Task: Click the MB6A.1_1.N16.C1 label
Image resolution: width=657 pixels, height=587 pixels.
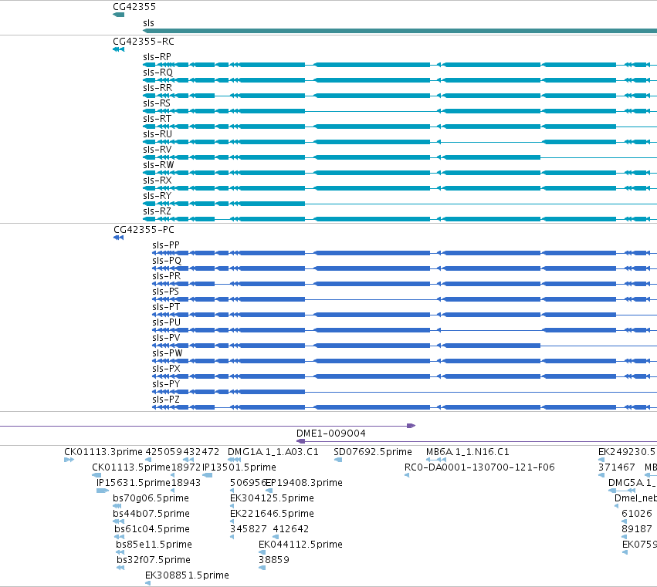Action: click(467, 452)
